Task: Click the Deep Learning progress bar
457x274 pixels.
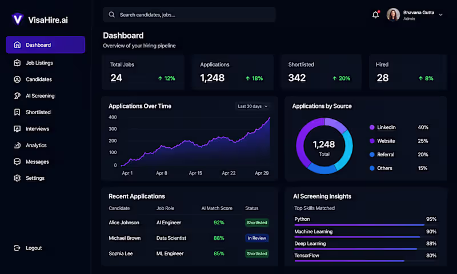Action: pyautogui.click(x=366, y=249)
